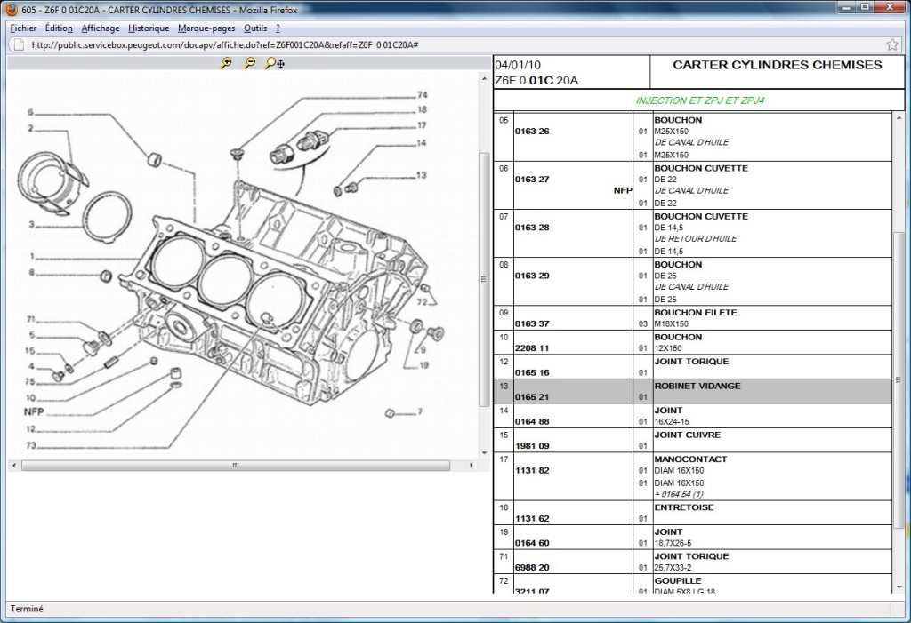Open the Marque-pages menu

207,28
